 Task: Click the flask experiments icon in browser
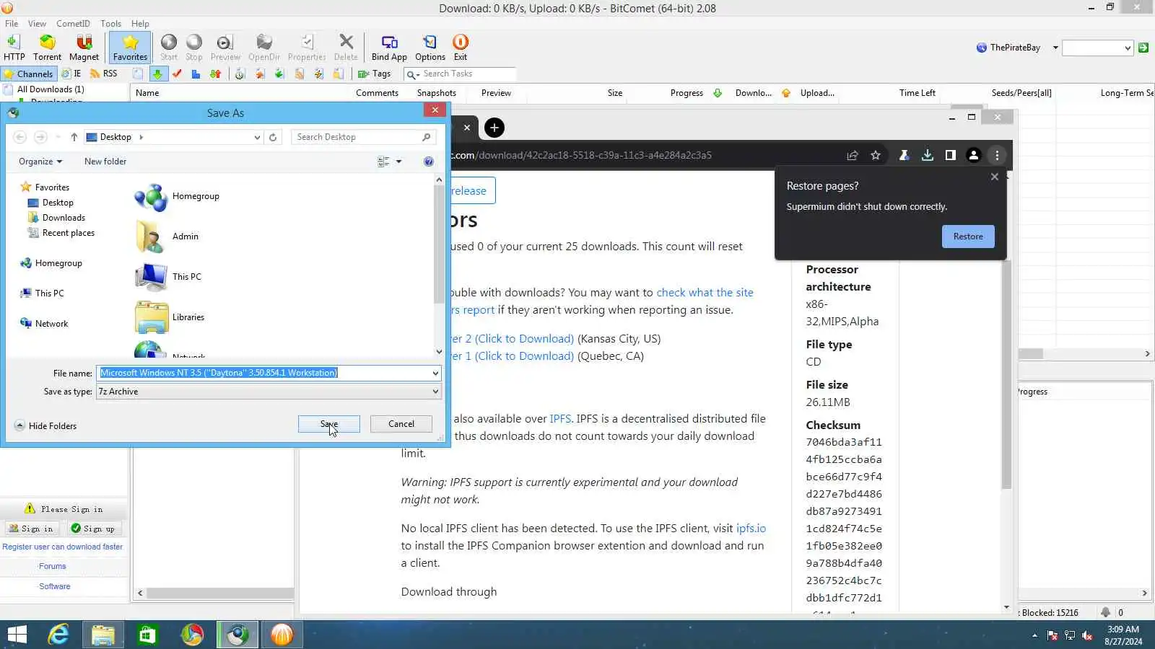point(904,155)
